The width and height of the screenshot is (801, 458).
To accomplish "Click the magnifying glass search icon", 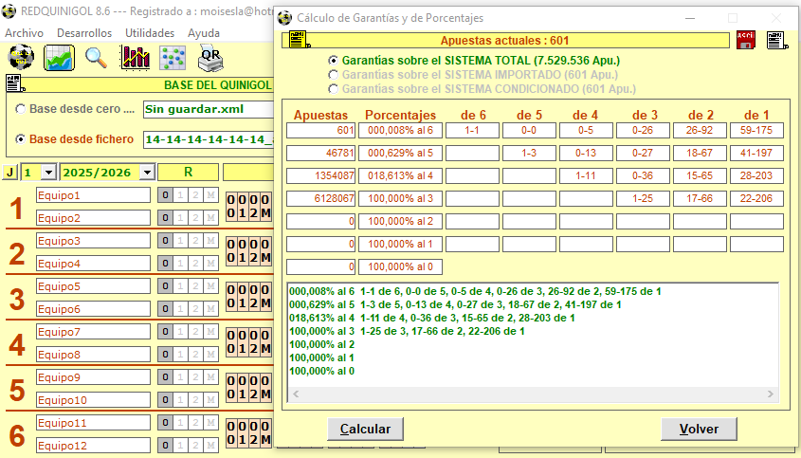I will pos(96,57).
